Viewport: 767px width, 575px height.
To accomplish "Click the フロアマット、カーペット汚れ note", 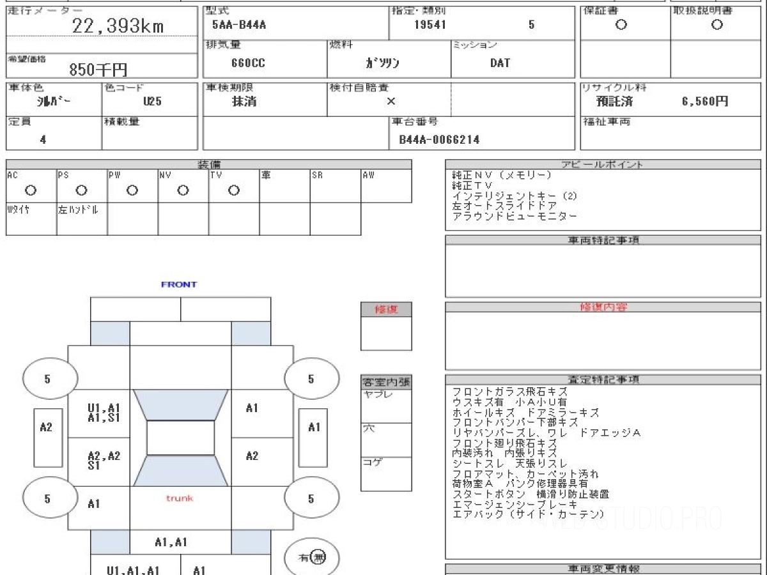I will (x=525, y=473).
